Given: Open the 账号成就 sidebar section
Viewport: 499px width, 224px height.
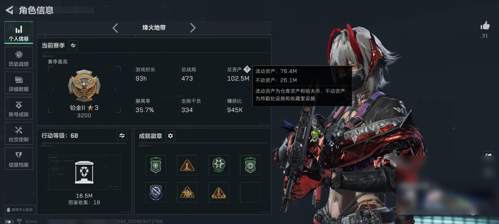Looking at the screenshot, I should pos(19,108).
